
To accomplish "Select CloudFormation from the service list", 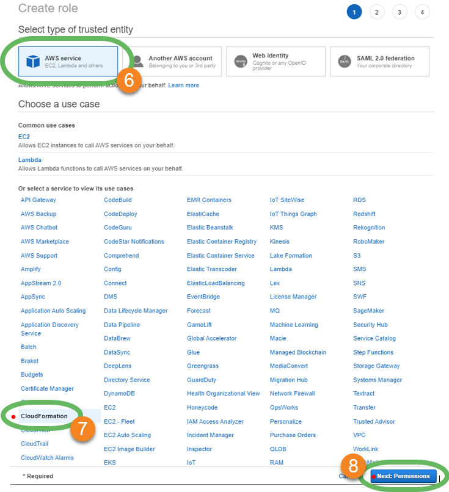I will pos(44,416).
